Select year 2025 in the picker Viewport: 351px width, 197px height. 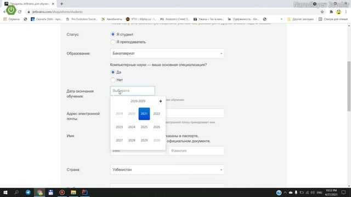[x=144, y=127]
